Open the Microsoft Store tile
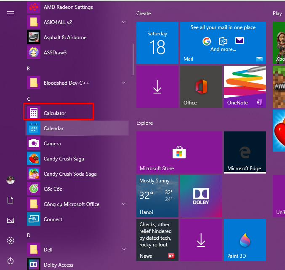This screenshot has width=285, height=270. coord(179,152)
